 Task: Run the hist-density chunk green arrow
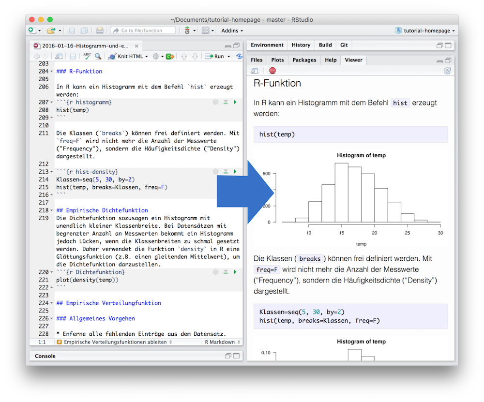point(235,171)
